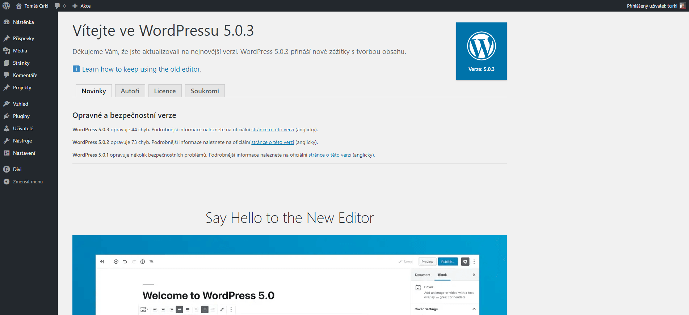Click the new editor preview screenshot image
689x315 pixels.
290,275
